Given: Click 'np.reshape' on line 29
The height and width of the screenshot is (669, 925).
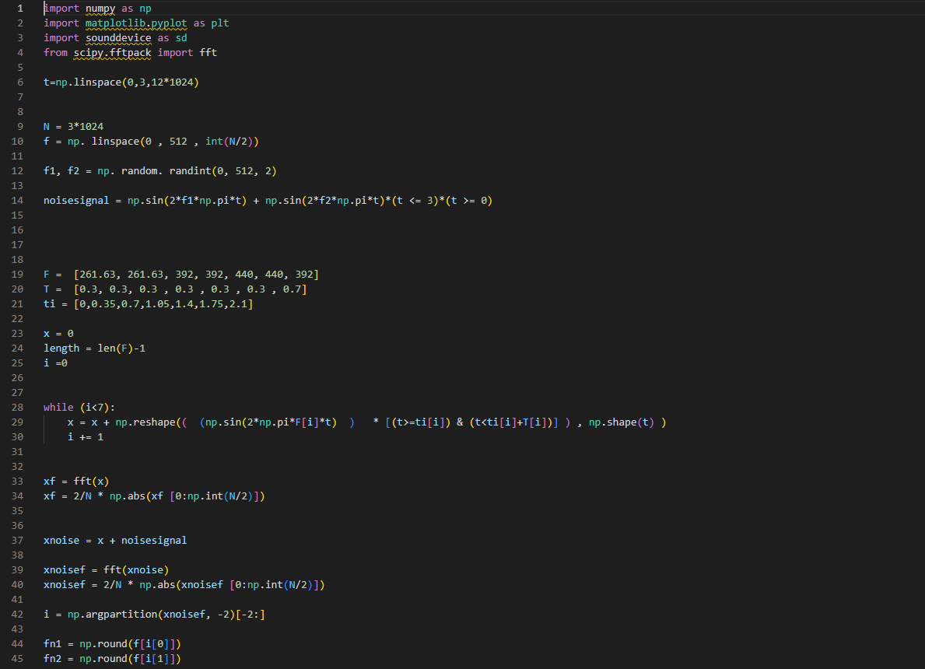Looking at the screenshot, I should [x=145, y=422].
